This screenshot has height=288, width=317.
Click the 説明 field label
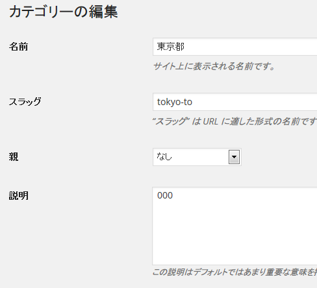19,196
